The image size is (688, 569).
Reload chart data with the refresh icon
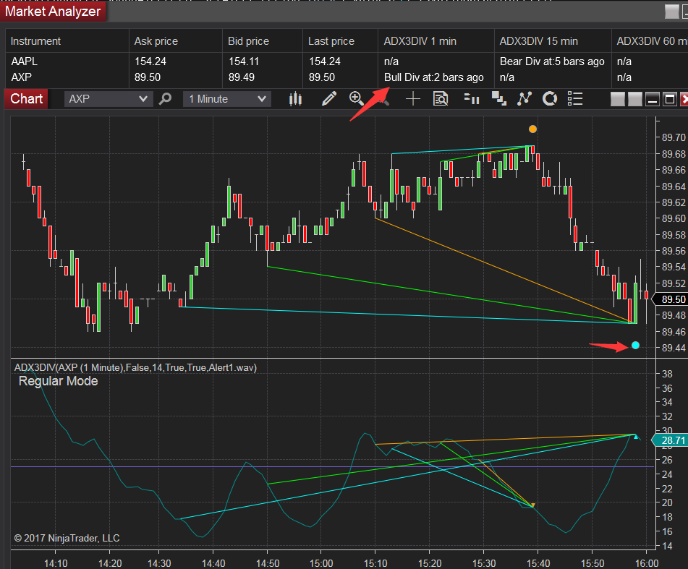pos(550,98)
